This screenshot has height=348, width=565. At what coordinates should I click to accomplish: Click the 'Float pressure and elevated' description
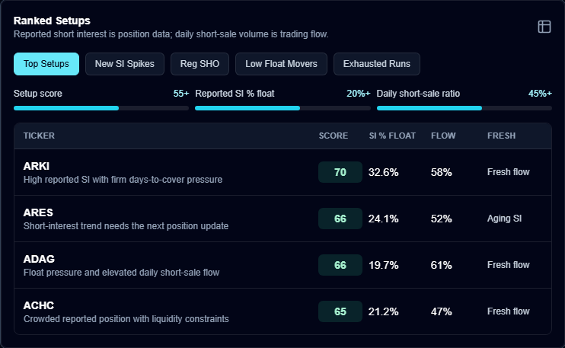click(x=121, y=273)
